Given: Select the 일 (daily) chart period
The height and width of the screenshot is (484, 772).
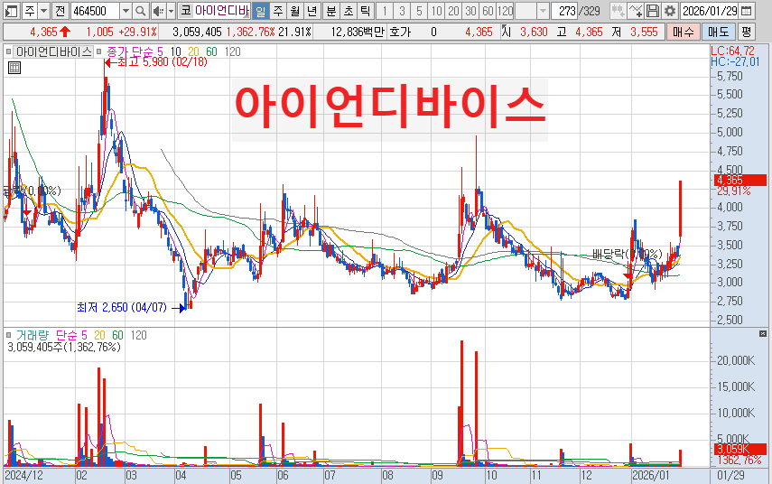Looking at the screenshot, I should (x=261, y=10).
